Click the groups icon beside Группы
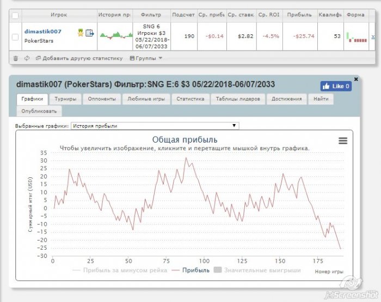The width and height of the screenshot is (381, 302). 132,58
